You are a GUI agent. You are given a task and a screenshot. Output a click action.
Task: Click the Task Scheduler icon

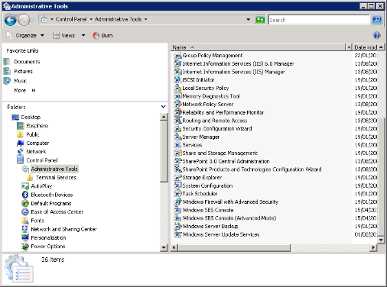(x=177, y=194)
